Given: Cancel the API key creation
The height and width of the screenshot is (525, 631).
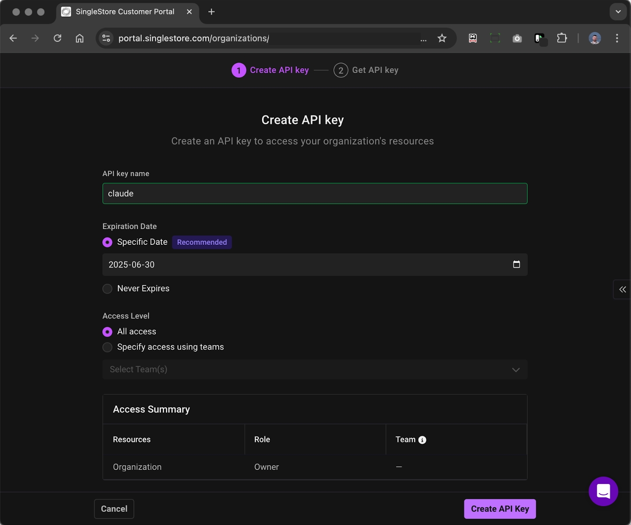Looking at the screenshot, I should tap(114, 509).
